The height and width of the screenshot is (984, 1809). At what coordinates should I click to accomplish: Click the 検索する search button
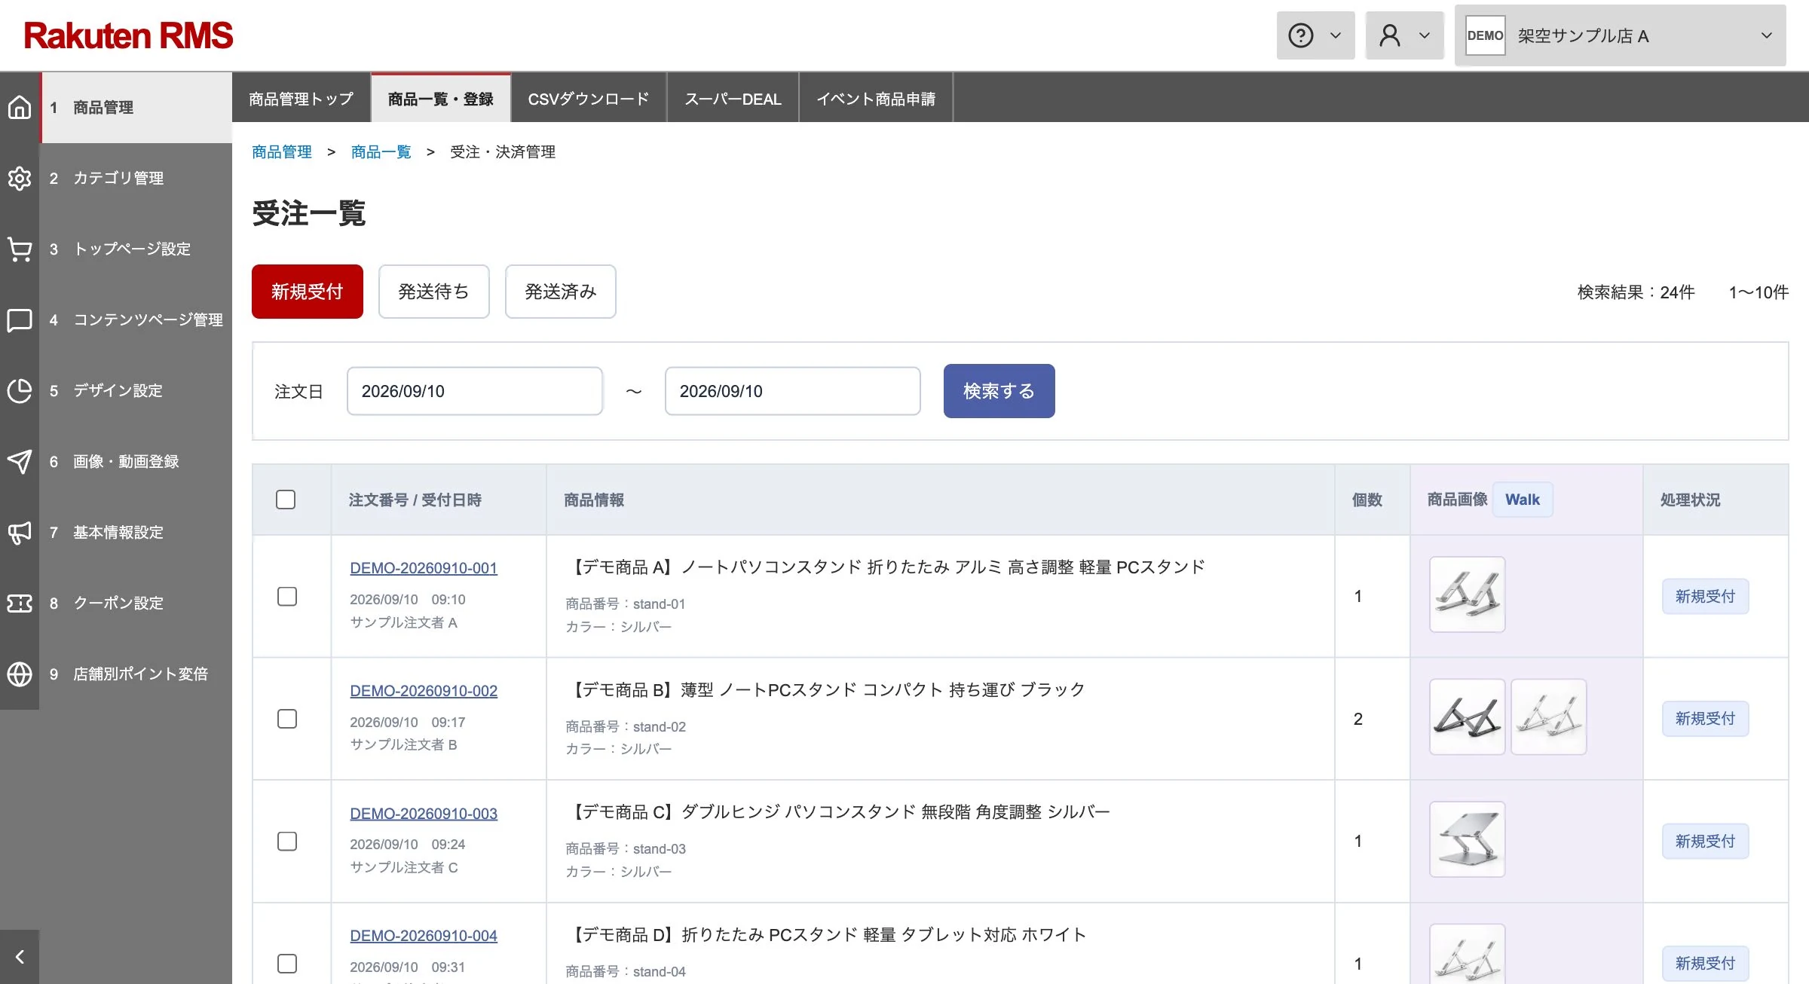(999, 391)
